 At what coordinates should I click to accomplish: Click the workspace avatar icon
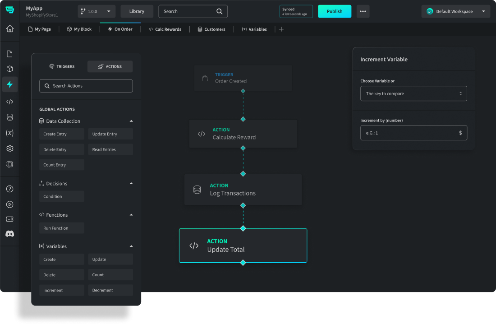(430, 11)
